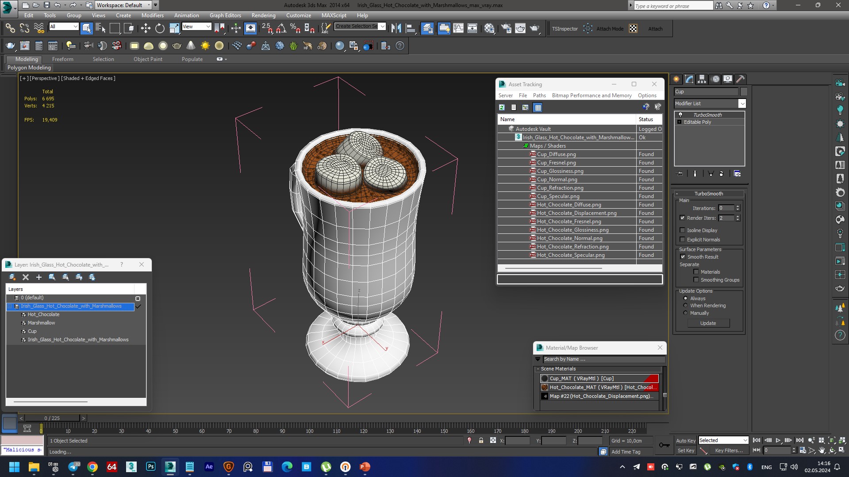Image resolution: width=849 pixels, height=477 pixels.
Task: Collapse the Scene Materials group
Action: click(x=538, y=369)
